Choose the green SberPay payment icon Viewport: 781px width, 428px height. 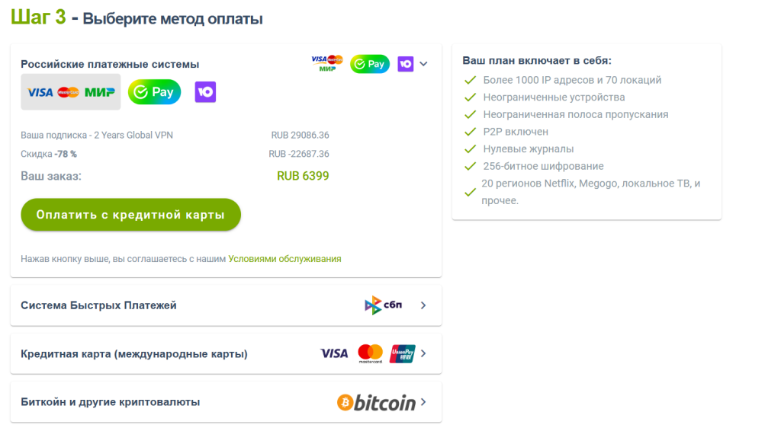click(x=154, y=92)
